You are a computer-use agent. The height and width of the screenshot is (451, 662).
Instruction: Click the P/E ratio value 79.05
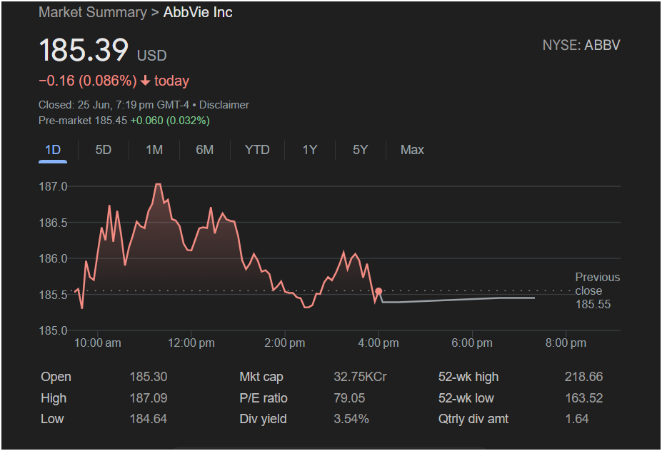(349, 398)
